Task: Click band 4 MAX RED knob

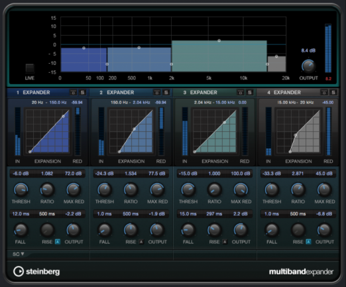Action: 324,190
